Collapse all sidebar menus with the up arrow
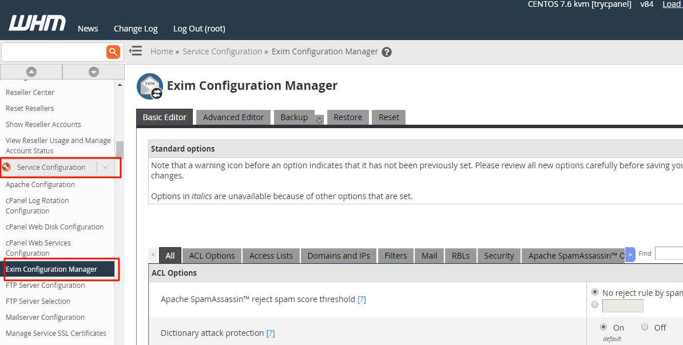Viewport: 683px width, 345px height. click(31, 72)
